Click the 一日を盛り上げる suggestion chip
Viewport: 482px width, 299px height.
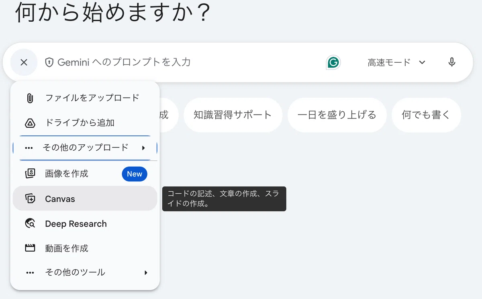click(x=337, y=115)
